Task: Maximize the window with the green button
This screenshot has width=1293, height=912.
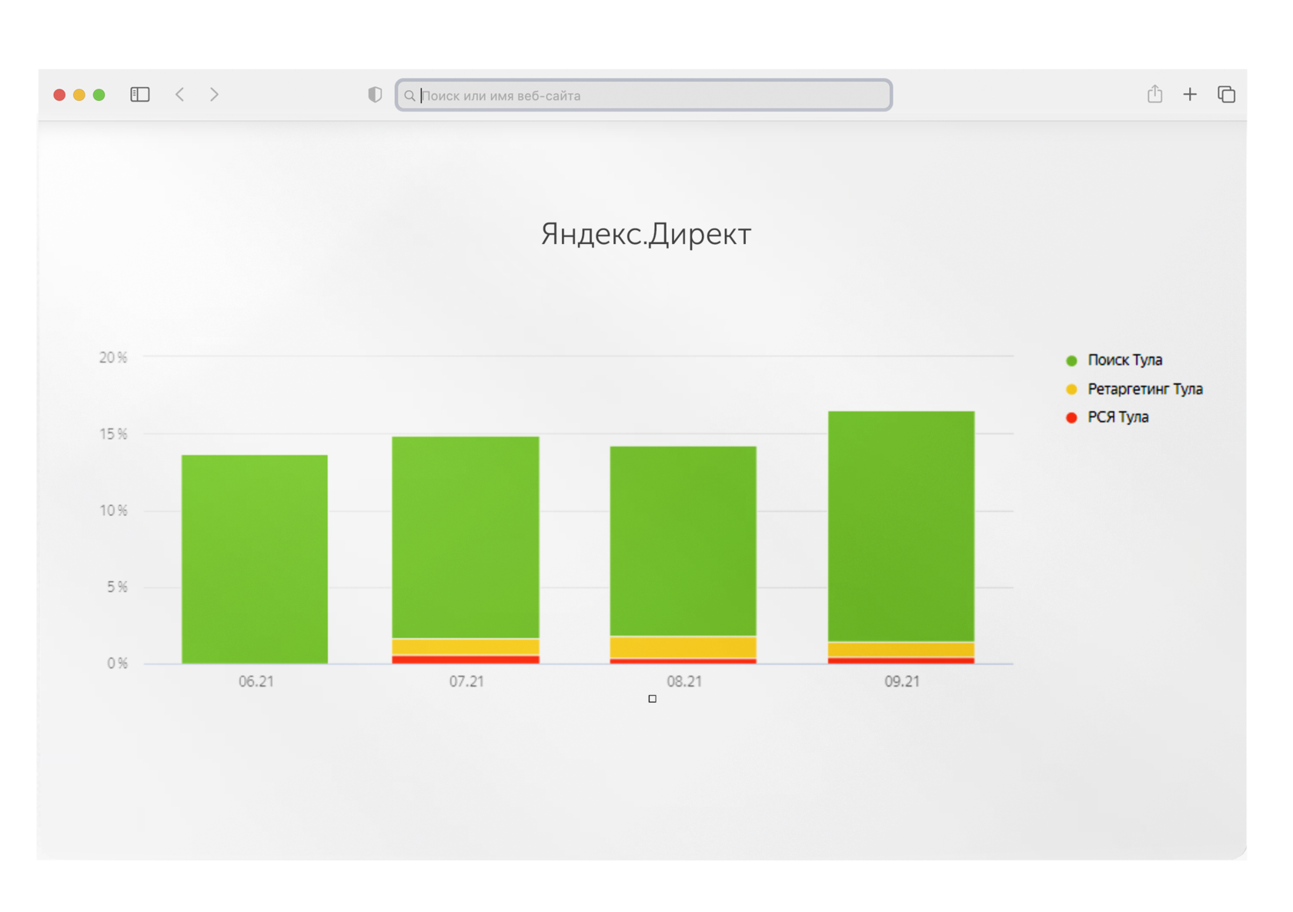Action: click(x=99, y=95)
